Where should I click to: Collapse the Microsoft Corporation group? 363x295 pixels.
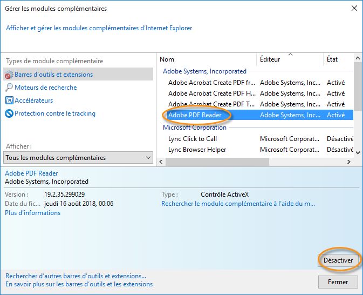[x=195, y=128]
